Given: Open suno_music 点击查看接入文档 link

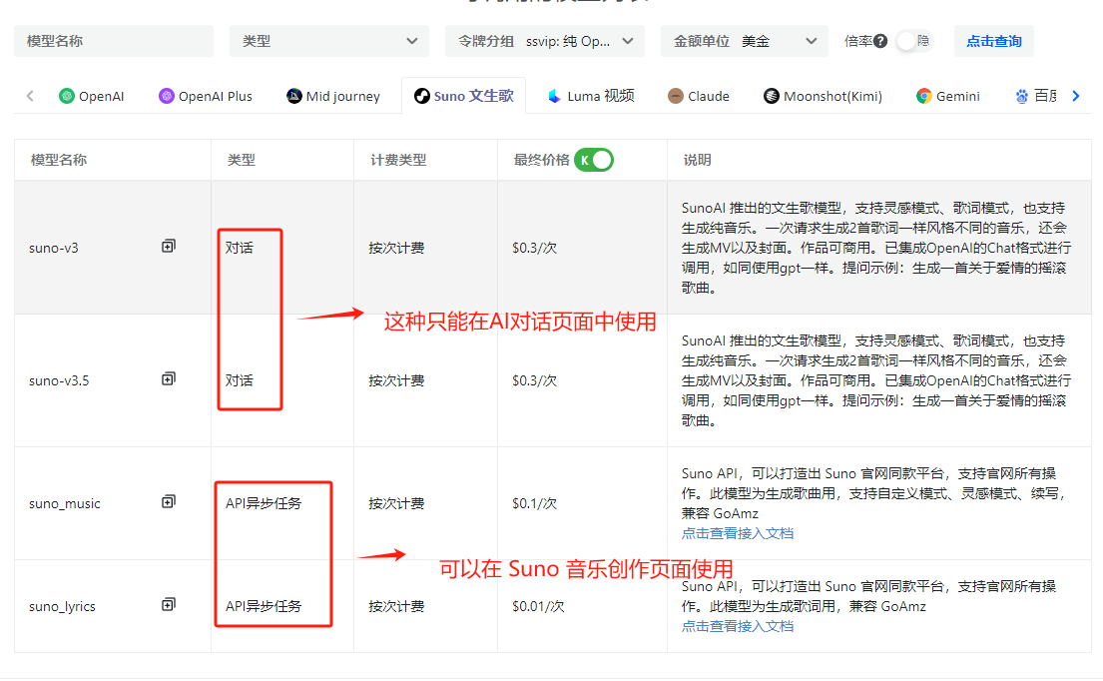Looking at the screenshot, I should [738, 533].
